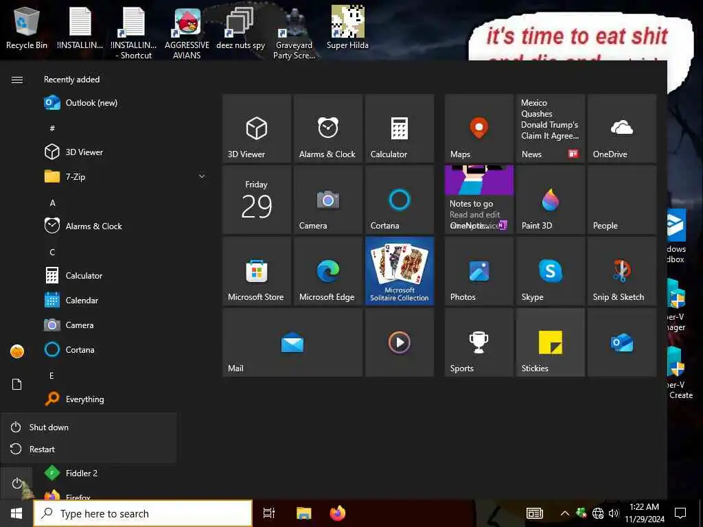This screenshot has height=527, width=703.
Task: Open the clock showing 1:22 AM
Action: (x=644, y=513)
